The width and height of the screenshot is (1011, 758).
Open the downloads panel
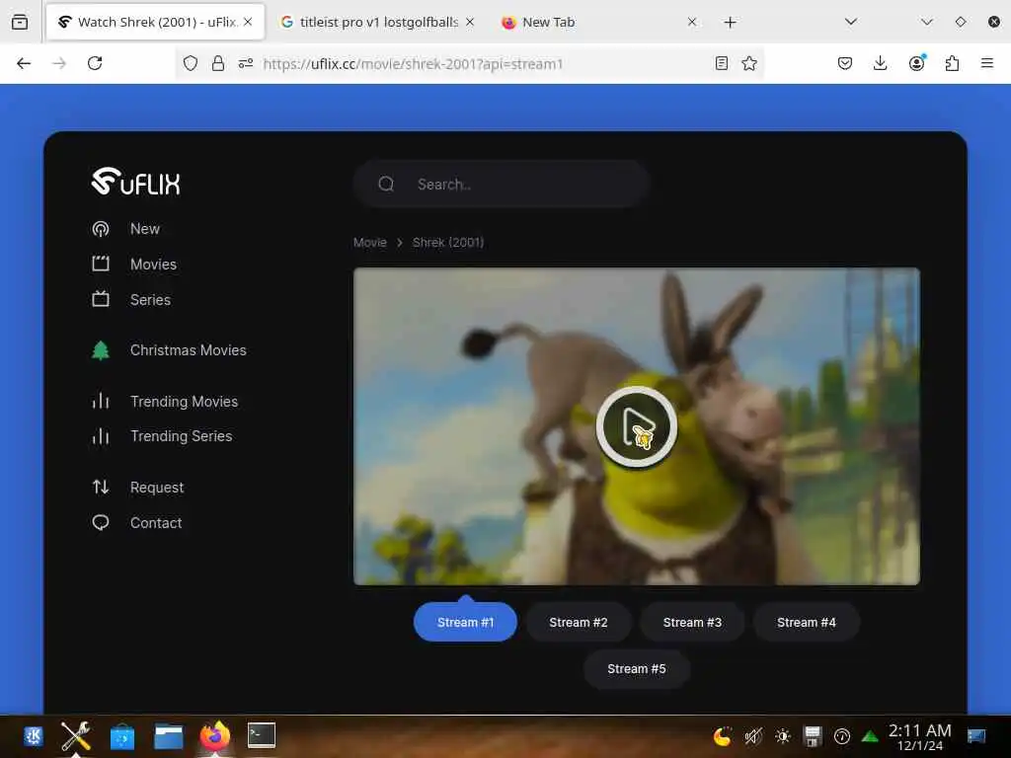[880, 63]
